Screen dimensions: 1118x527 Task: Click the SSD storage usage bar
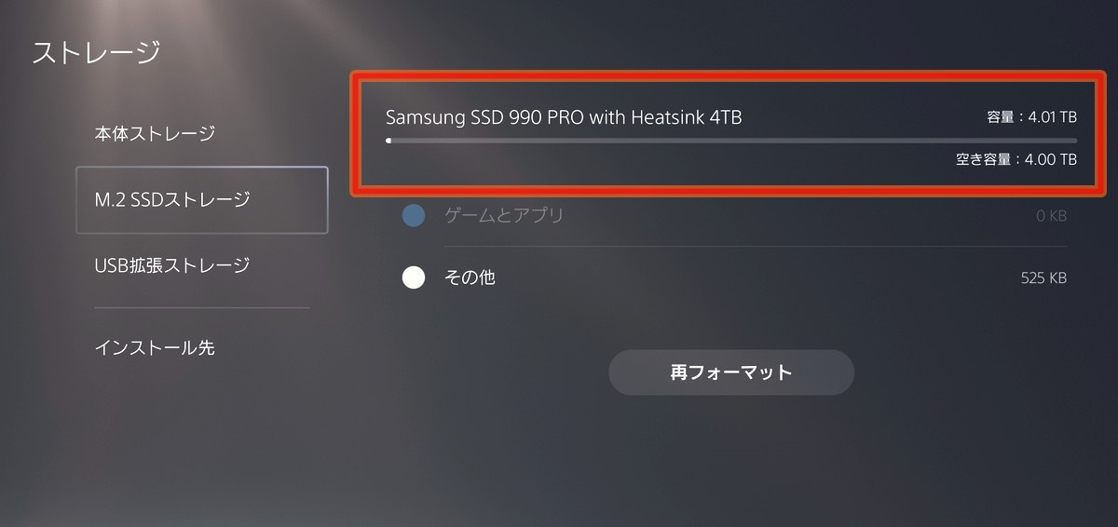(x=731, y=141)
